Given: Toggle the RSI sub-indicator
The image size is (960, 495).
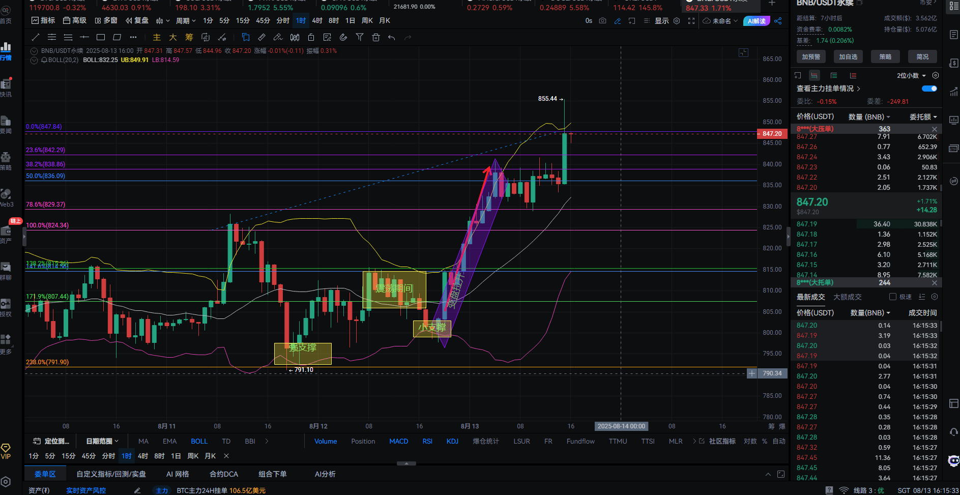Looking at the screenshot, I should [x=427, y=441].
